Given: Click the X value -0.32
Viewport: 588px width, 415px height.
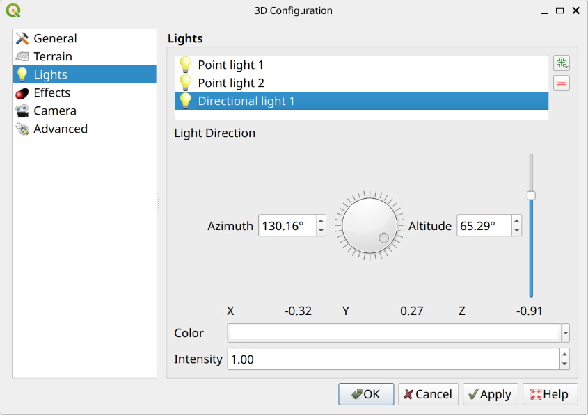Looking at the screenshot, I should [x=298, y=311].
